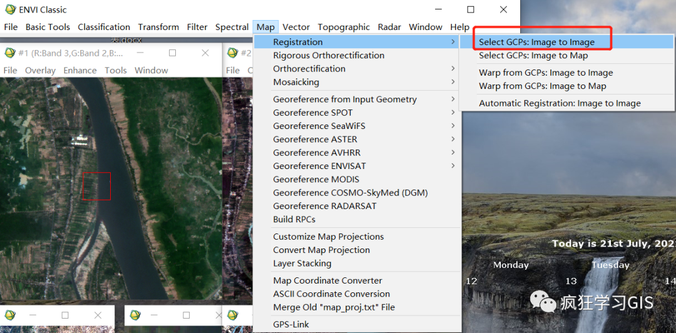Click Layer Stacking entry
This screenshot has width=676, height=333.
click(x=302, y=264)
